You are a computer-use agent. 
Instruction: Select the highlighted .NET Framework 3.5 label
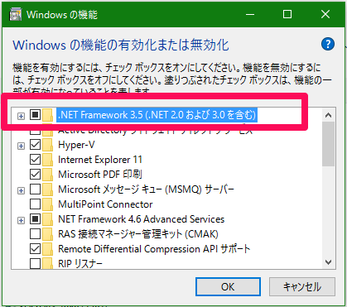[157, 115]
